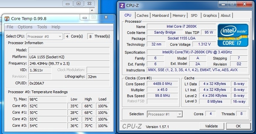Click Core #1 temperature 50°C
This screenshot has width=256, height=134.
[48, 113]
